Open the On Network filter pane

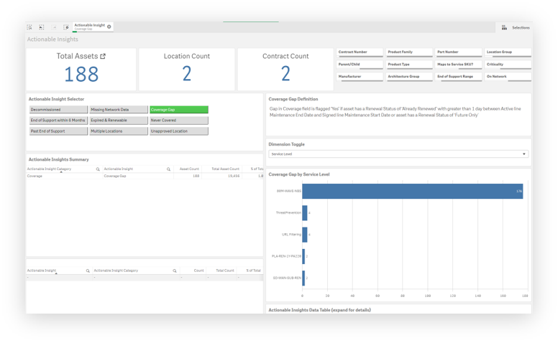[x=508, y=77]
